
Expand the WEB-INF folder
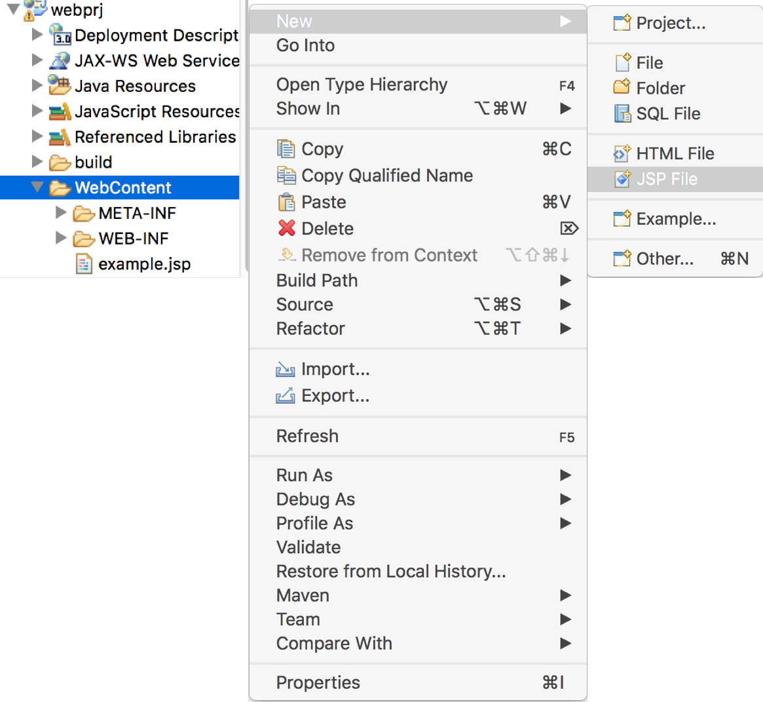coord(61,238)
